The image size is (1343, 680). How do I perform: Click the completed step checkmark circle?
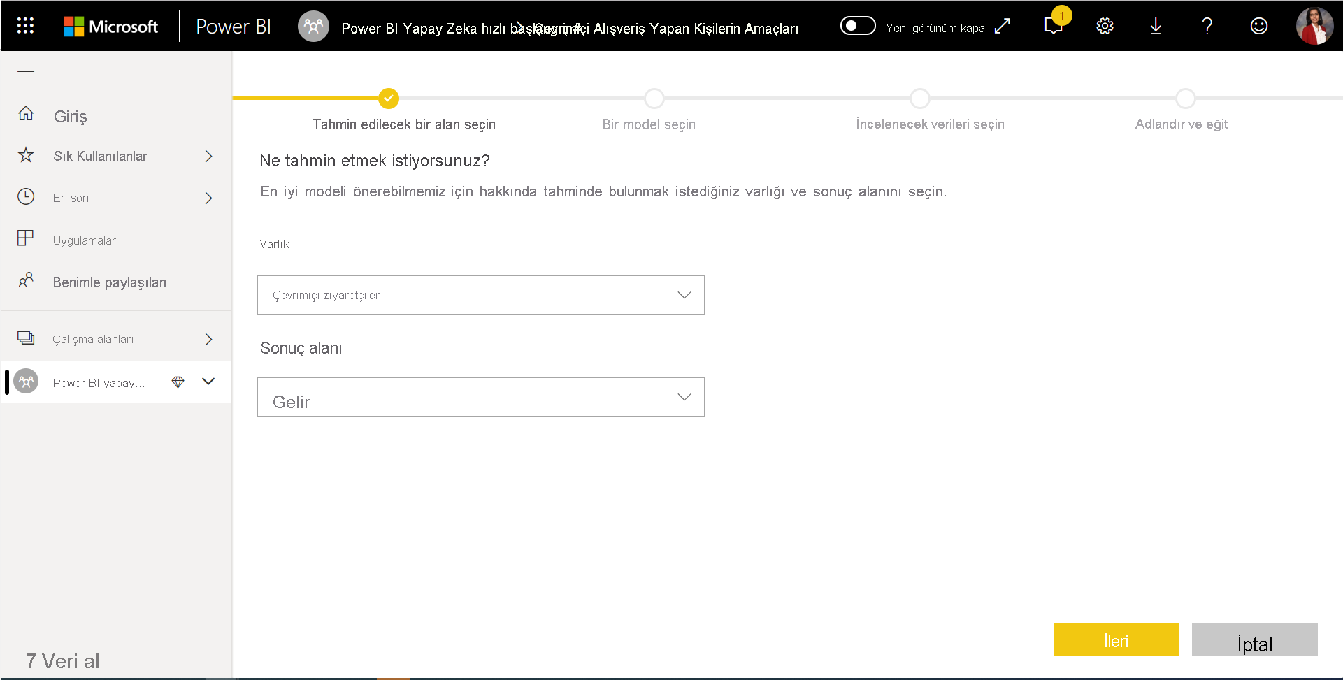[389, 99]
